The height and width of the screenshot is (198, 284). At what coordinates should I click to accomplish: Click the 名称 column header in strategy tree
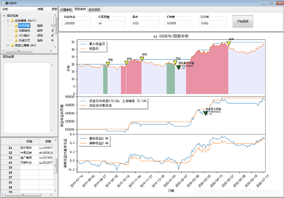pos(18,9)
